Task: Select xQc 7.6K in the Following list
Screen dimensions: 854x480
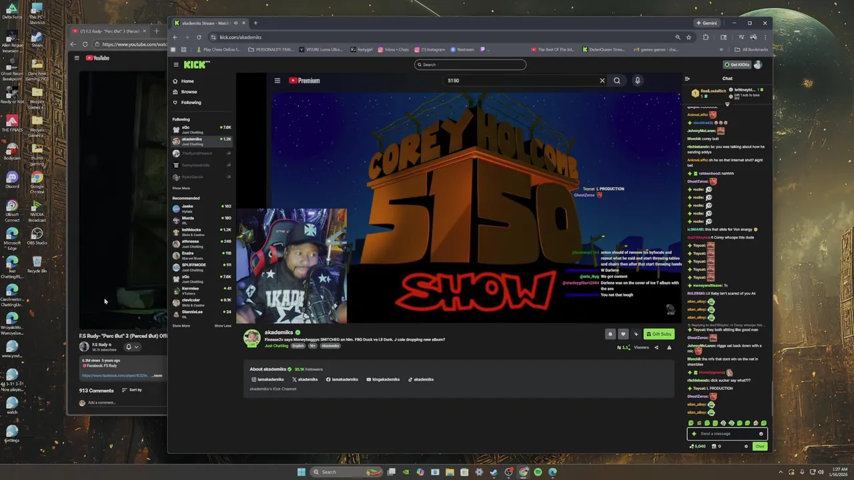Action: point(201,129)
